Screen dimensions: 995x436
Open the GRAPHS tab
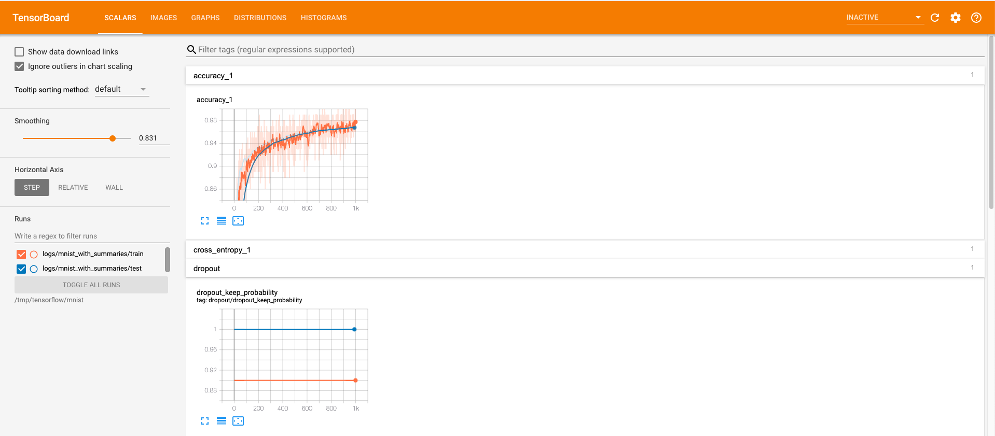tap(205, 18)
